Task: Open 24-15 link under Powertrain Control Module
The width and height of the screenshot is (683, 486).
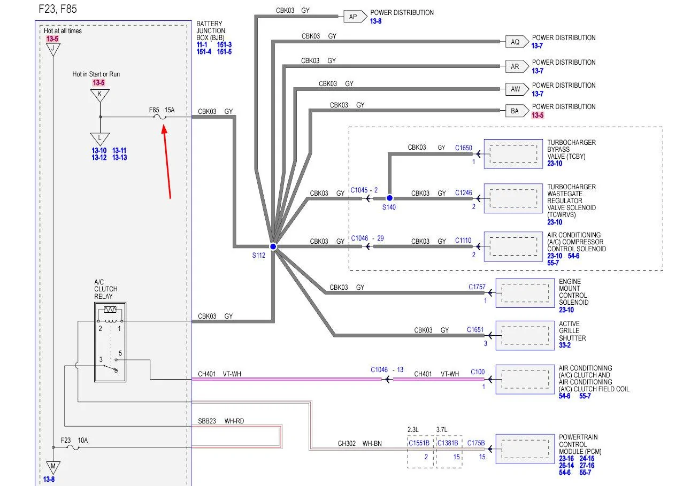Action: (x=587, y=459)
